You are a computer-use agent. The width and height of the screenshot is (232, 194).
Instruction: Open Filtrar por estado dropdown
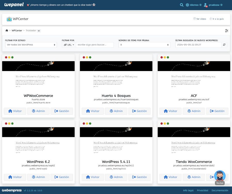(31, 45)
